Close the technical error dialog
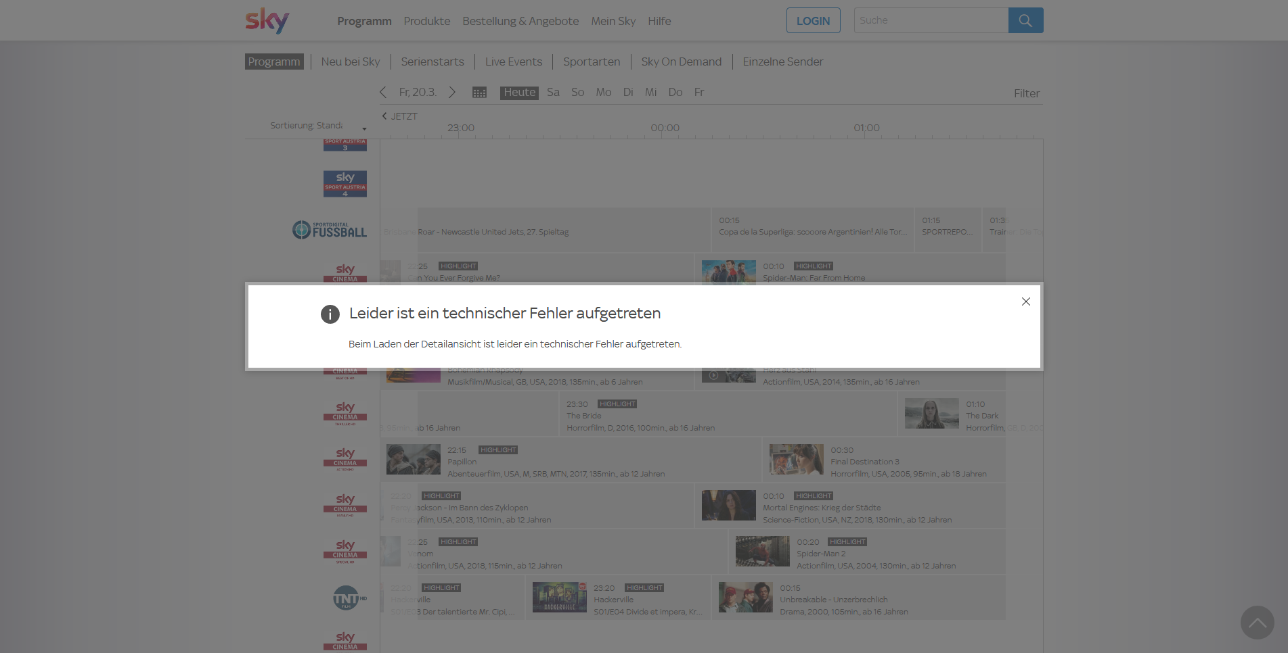This screenshot has height=653, width=1288. click(x=1025, y=301)
